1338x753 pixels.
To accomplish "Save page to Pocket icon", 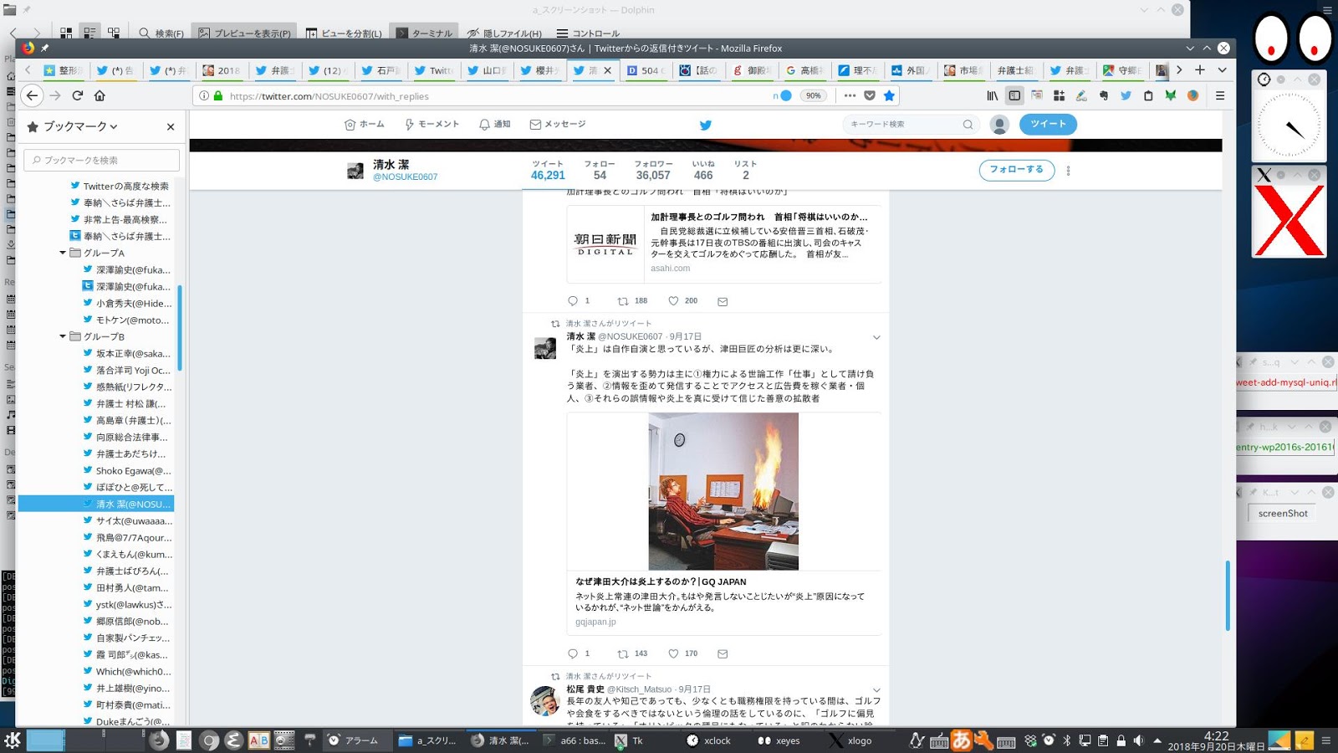I will (x=870, y=95).
